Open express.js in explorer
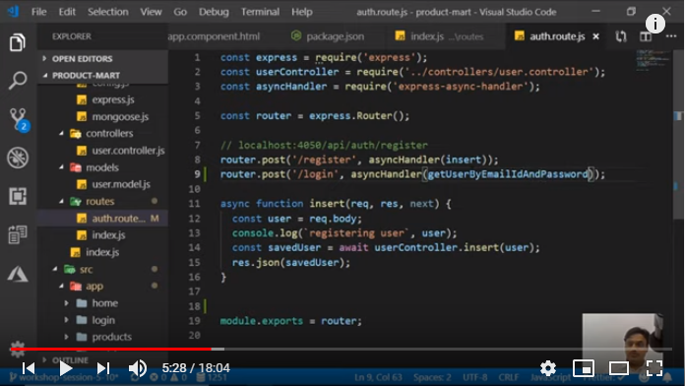Viewport: 685px width, 386px height. point(113,99)
